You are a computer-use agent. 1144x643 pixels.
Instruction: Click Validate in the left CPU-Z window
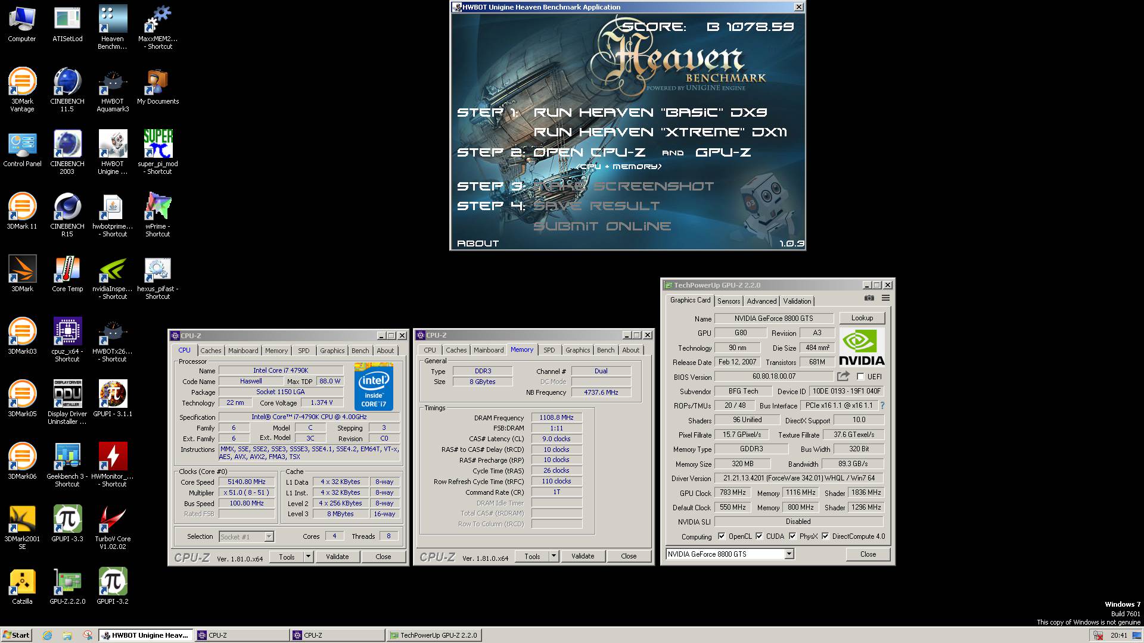pos(337,557)
